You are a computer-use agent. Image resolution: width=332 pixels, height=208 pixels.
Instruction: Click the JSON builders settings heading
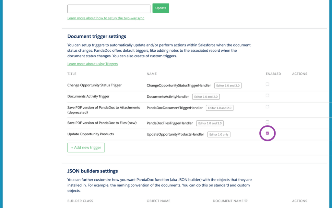(x=92, y=171)
